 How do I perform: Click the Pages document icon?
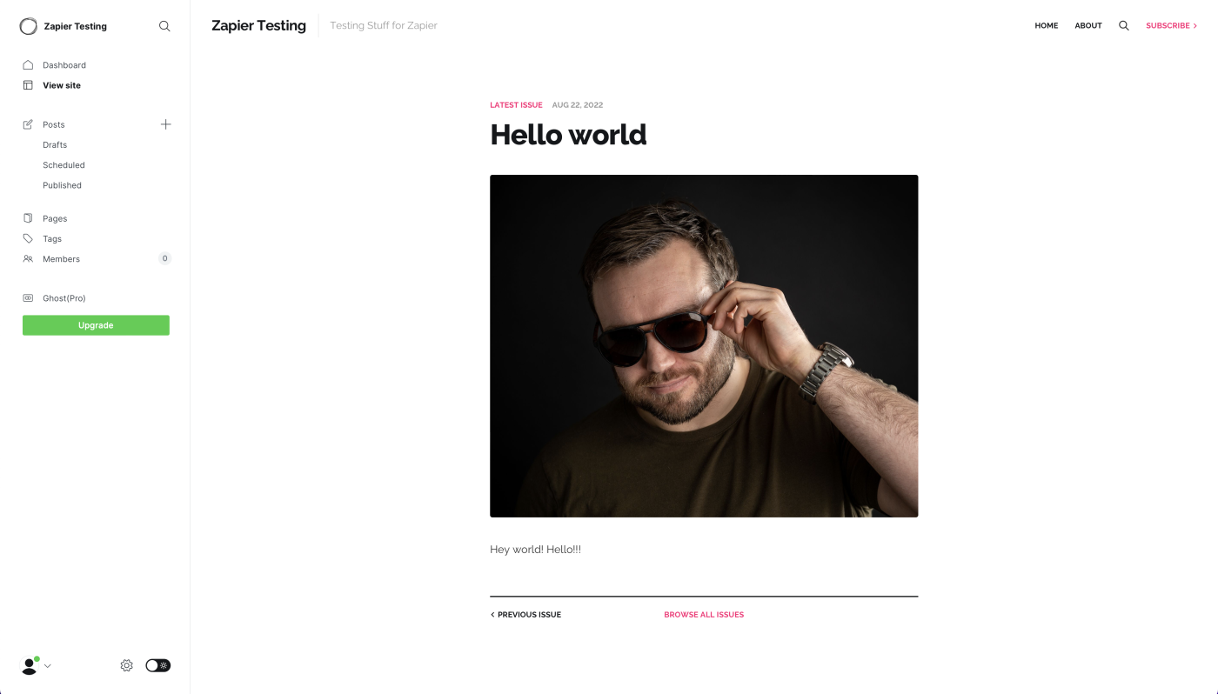pos(28,218)
